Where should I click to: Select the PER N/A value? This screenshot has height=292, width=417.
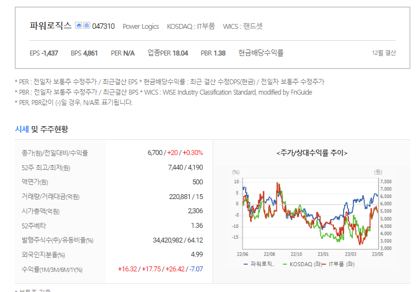coord(123,53)
